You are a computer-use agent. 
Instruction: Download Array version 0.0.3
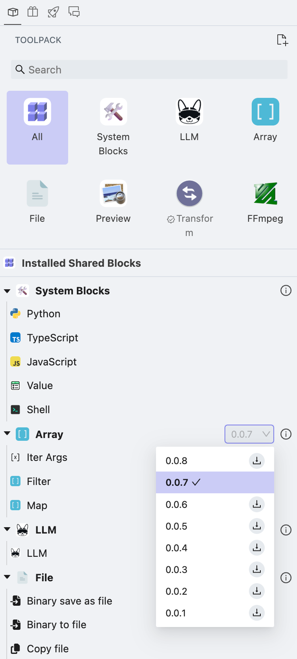[x=256, y=569]
